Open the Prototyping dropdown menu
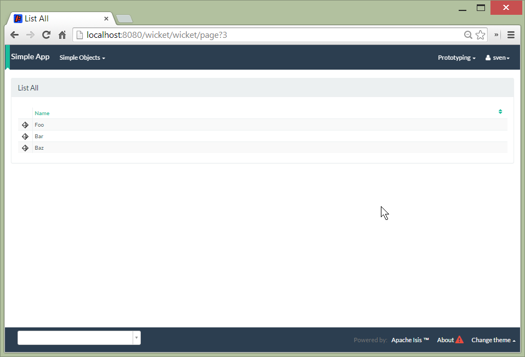Viewport: 525px width, 357px height. pyautogui.click(x=456, y=58)
